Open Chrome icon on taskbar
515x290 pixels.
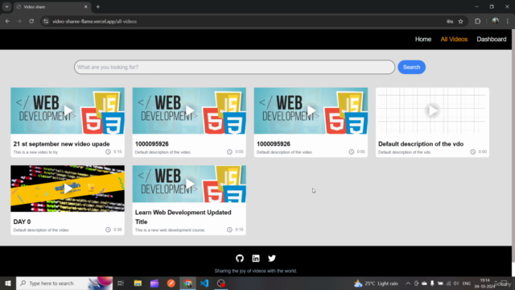[187, 283]
